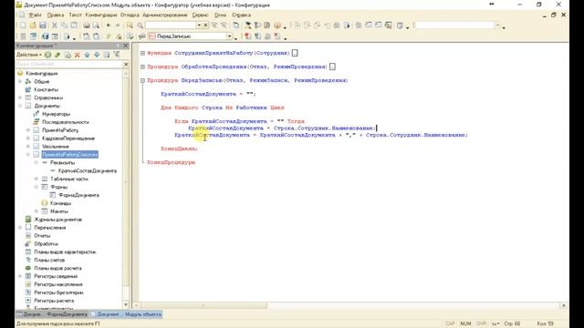
Task: Expand the Справочники tree node
Action: point(20,97)
